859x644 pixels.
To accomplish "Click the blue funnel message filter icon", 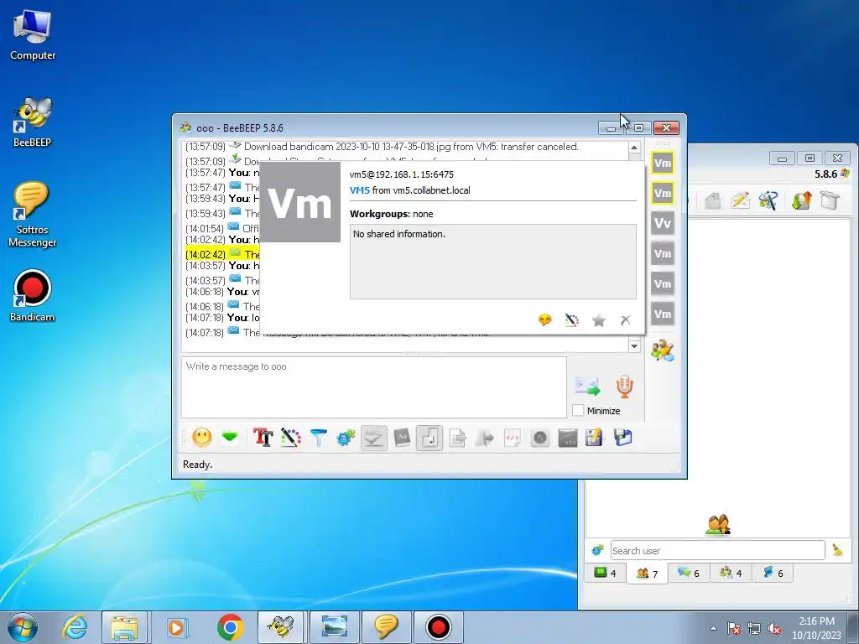I will pos(318,438).
